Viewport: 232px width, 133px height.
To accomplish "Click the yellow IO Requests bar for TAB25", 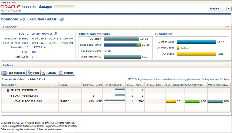I will tap(171, 102).
